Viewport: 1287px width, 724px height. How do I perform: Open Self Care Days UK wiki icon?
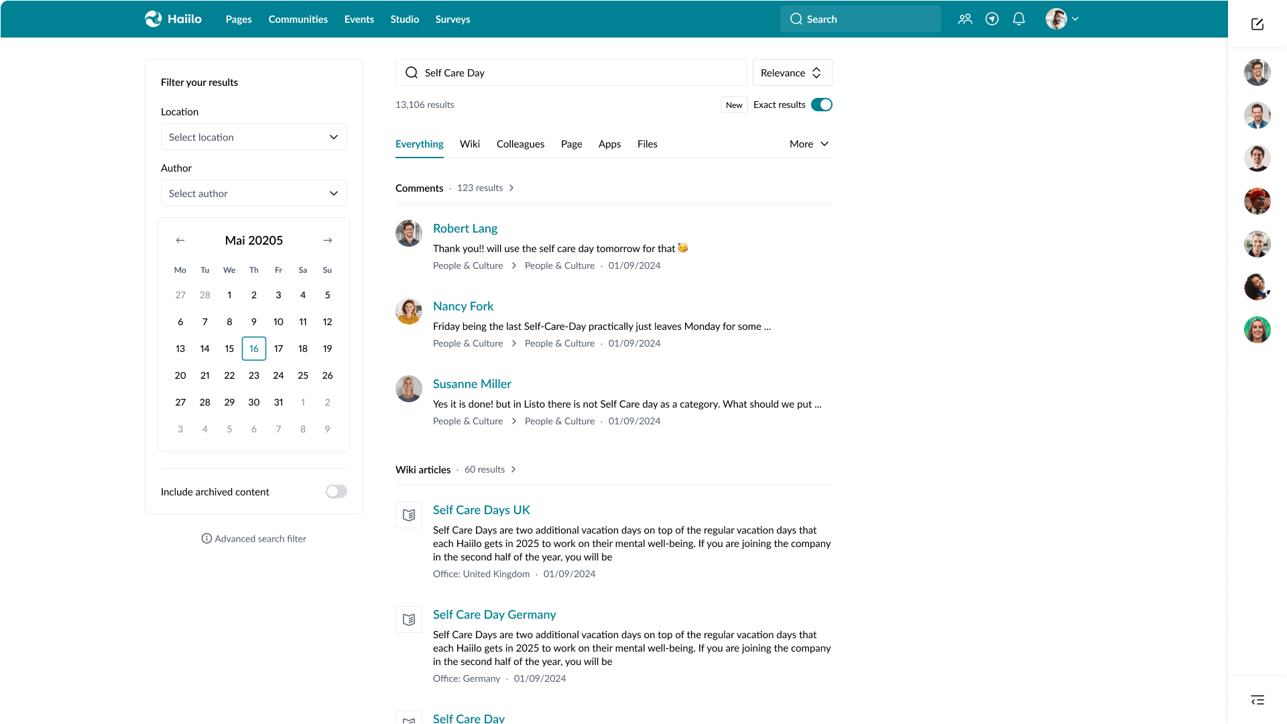coord(409,515)
